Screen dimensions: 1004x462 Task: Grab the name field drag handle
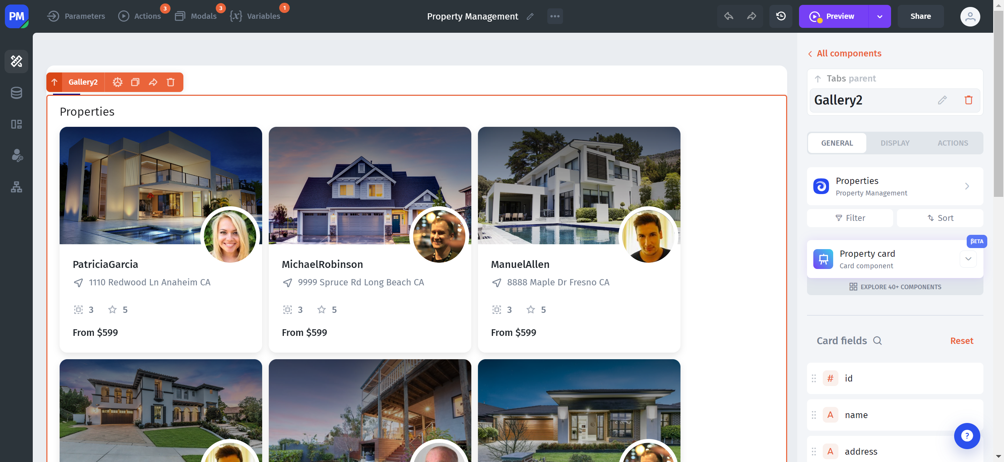(x=814, y=415)
